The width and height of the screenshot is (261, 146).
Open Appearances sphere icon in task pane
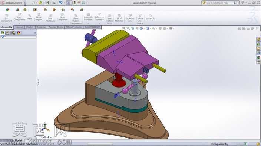(x=258, y=58)
